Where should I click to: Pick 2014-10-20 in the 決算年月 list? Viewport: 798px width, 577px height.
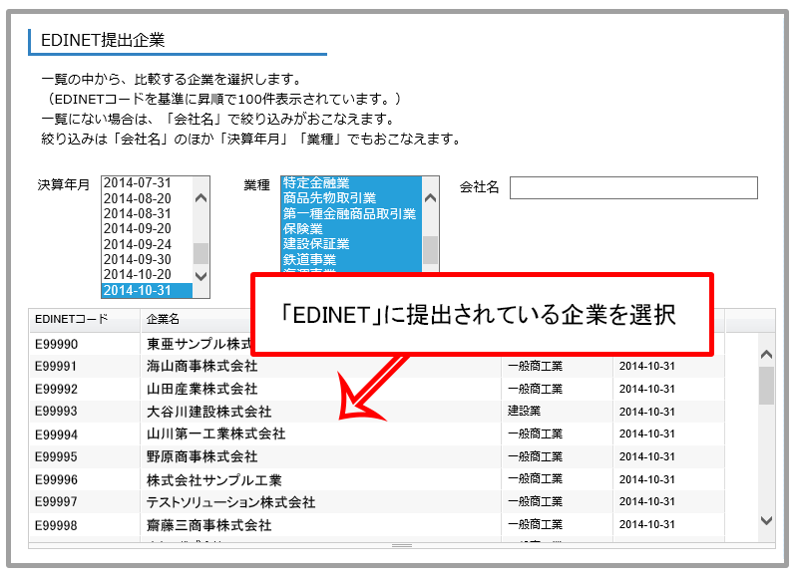click(x=138, y=274)
